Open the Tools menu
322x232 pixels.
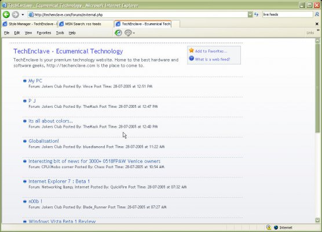click(x=60, y=33)
